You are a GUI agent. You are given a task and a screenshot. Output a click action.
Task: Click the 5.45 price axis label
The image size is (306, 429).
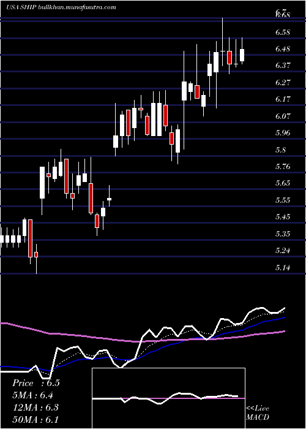tap(283, 217)
